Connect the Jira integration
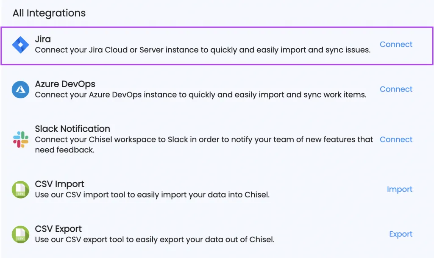Viewport: 434px width, 258px height. (396, 44)
